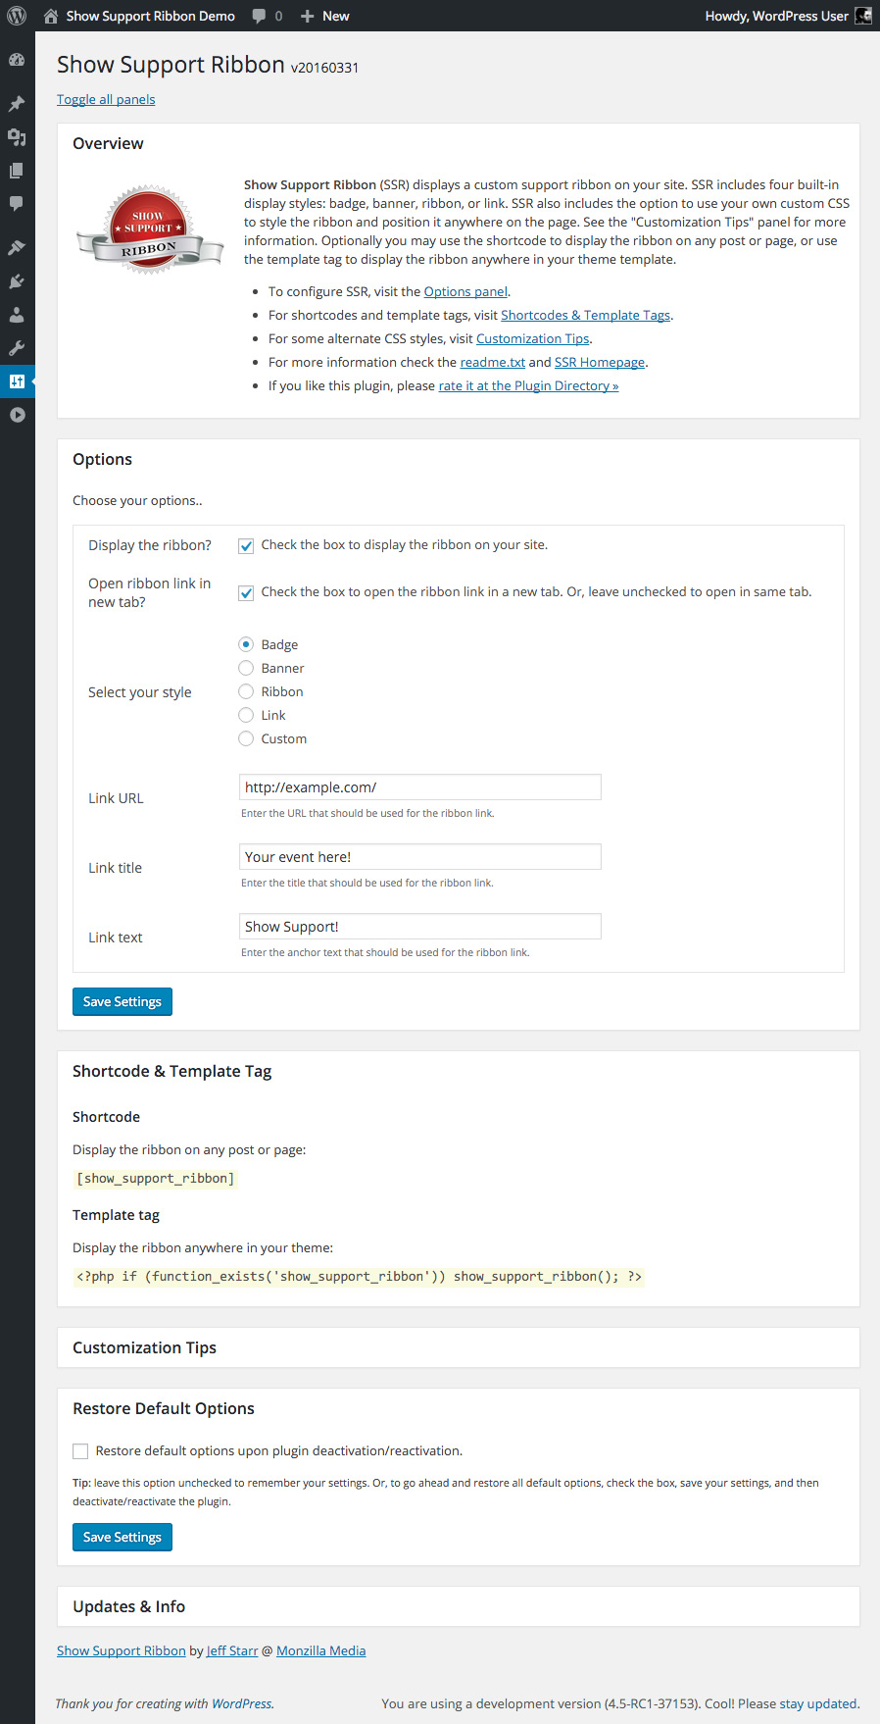Open the Media library icon
Screen dimensions: 880x1724
click(x=17, y=137)
